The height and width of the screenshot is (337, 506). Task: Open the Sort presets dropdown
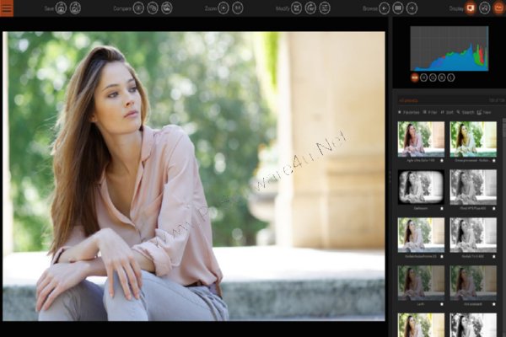(447, 112)
